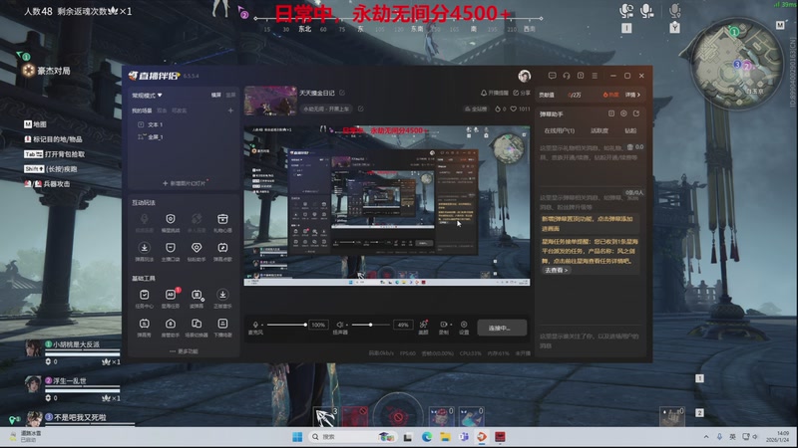The image size is (798, 448).
Task: Click the taskbar search box
Action: pos(352,437)
